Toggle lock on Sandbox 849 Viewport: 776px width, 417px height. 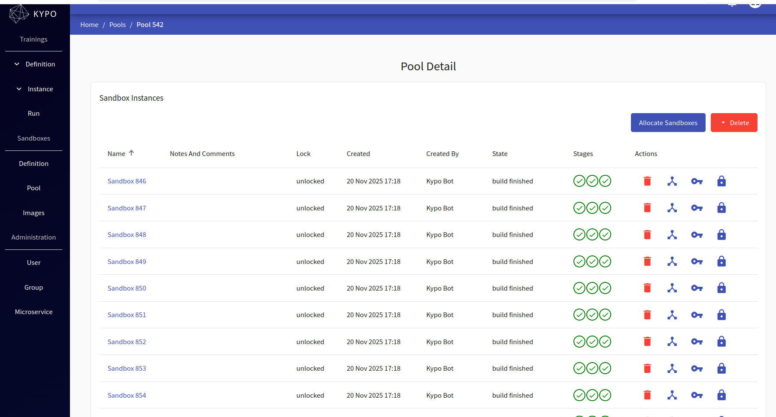coord(721,261)
